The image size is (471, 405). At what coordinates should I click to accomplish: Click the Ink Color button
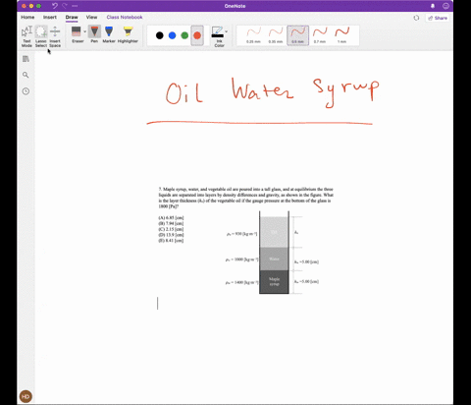tap(218, 36)
